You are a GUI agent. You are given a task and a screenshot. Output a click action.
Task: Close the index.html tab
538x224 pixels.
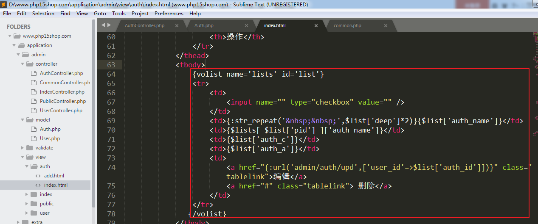[316, 25]
